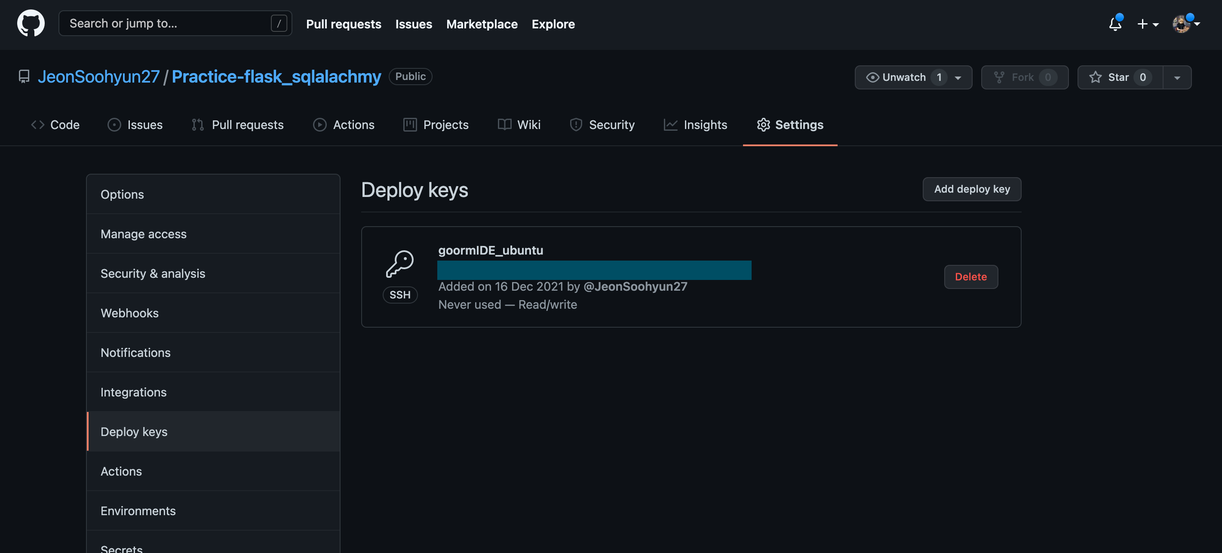Open Options in settings sidebar
The height and width of the screenshot is (553, 1222).
[x=213, y=194]
